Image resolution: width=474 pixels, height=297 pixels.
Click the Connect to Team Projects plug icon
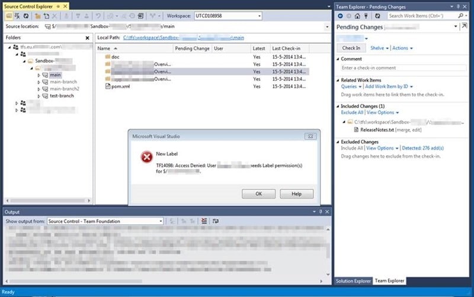[366, 16]
